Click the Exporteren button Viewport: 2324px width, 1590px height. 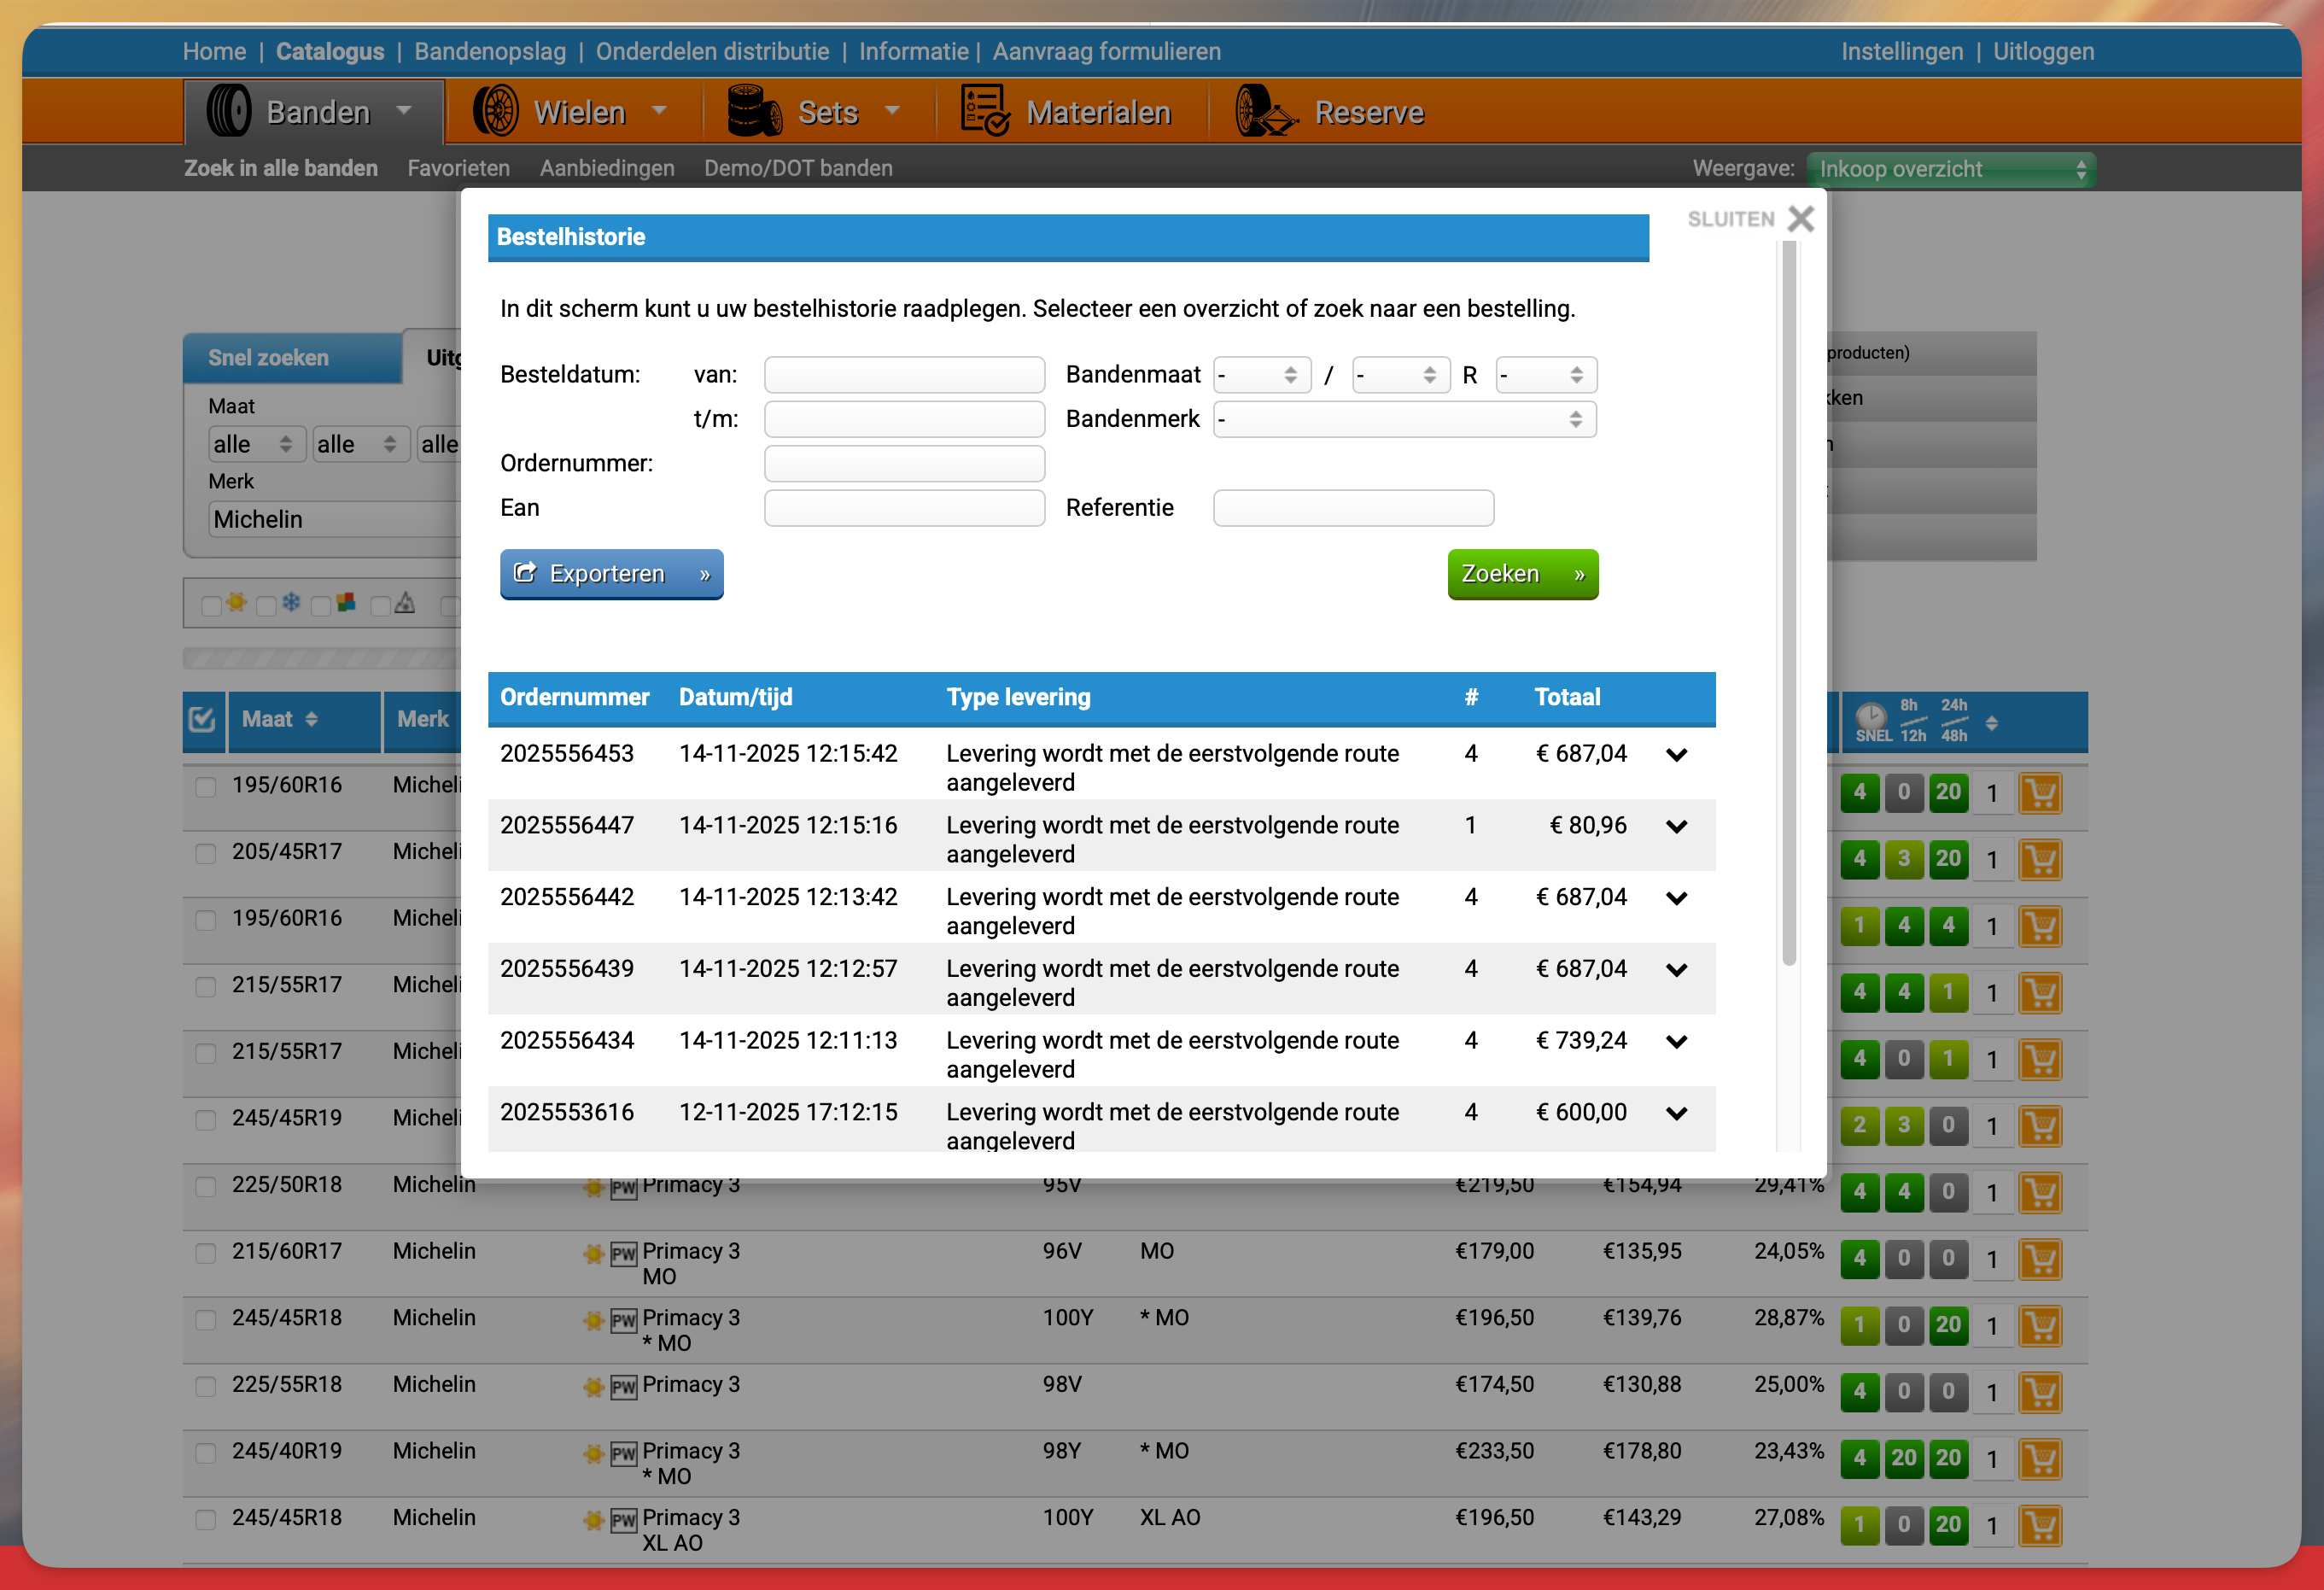pyautogui.click(x=611, y=574)
